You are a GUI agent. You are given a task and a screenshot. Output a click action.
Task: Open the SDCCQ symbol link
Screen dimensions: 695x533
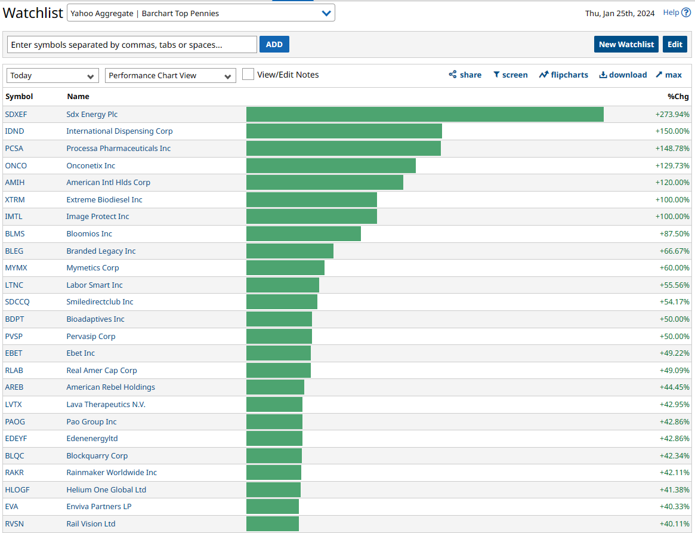(x=17, y=303)
